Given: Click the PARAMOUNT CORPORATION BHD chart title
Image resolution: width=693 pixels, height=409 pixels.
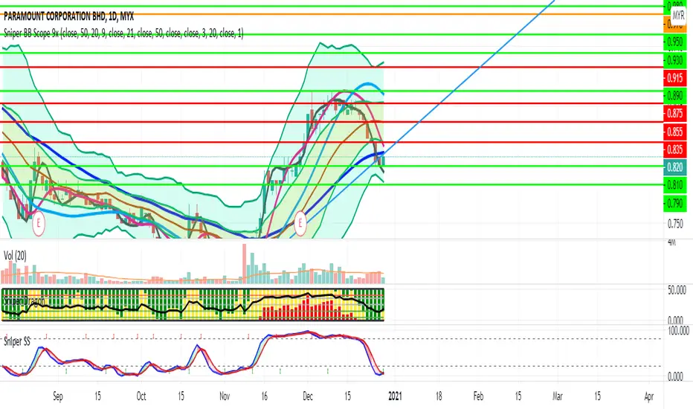Looking at the screenshot, I should tap(69, 17).
